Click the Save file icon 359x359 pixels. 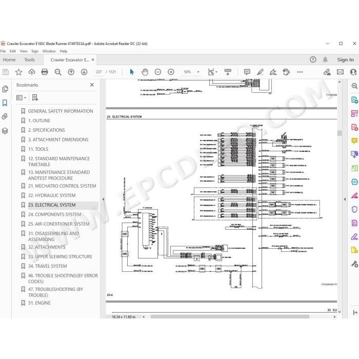[x=6, y=72]
